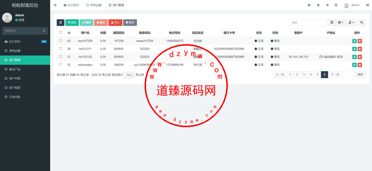Go to next page with 下一页
The width and height of the screenshot is (372, 171).
(335, 75)
